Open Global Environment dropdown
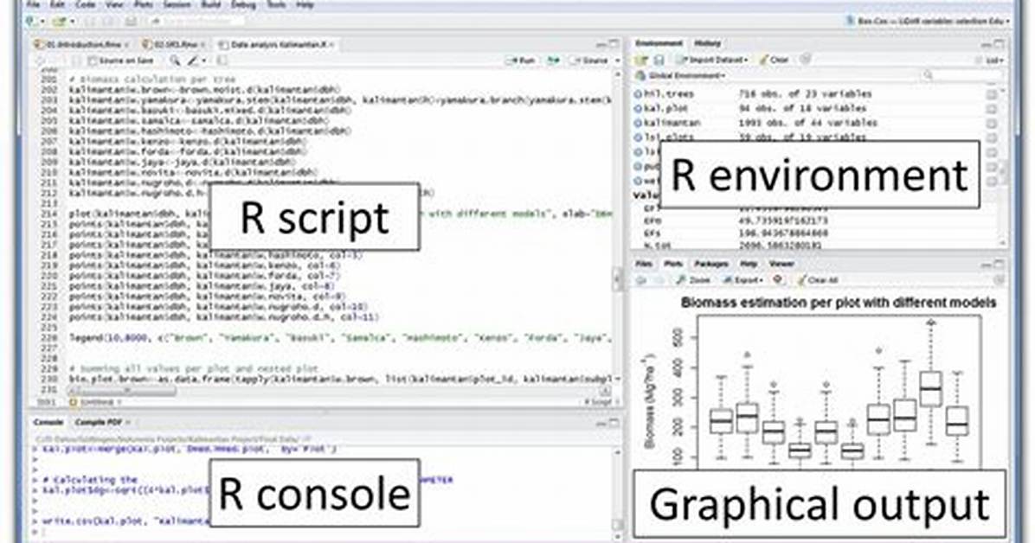The height and width of the screenshot is (543, 1035). 680,75
